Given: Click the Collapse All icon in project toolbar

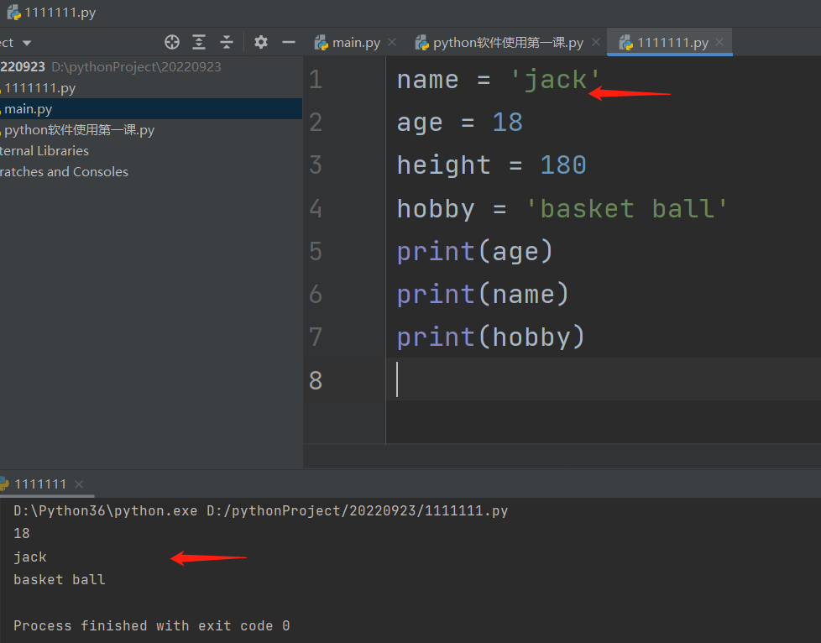Looking at the screenshot, I should pyautogui.click(x=227, y=42).
